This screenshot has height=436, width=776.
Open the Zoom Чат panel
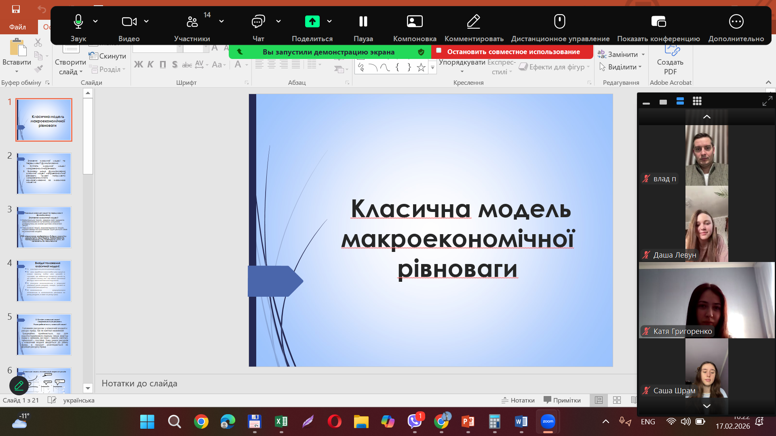click(258, 21)
